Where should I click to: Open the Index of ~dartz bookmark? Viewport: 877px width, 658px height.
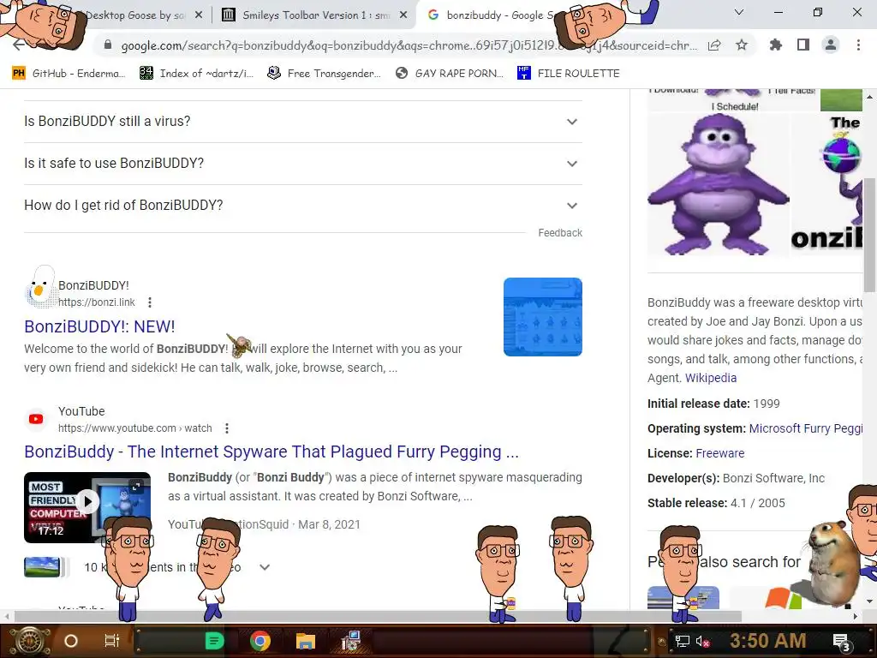196,74
